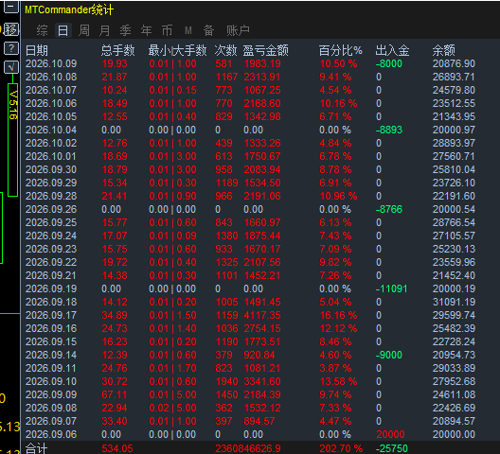Click trade count 1380
The image size is (500, 454).
tap(226, 236)
